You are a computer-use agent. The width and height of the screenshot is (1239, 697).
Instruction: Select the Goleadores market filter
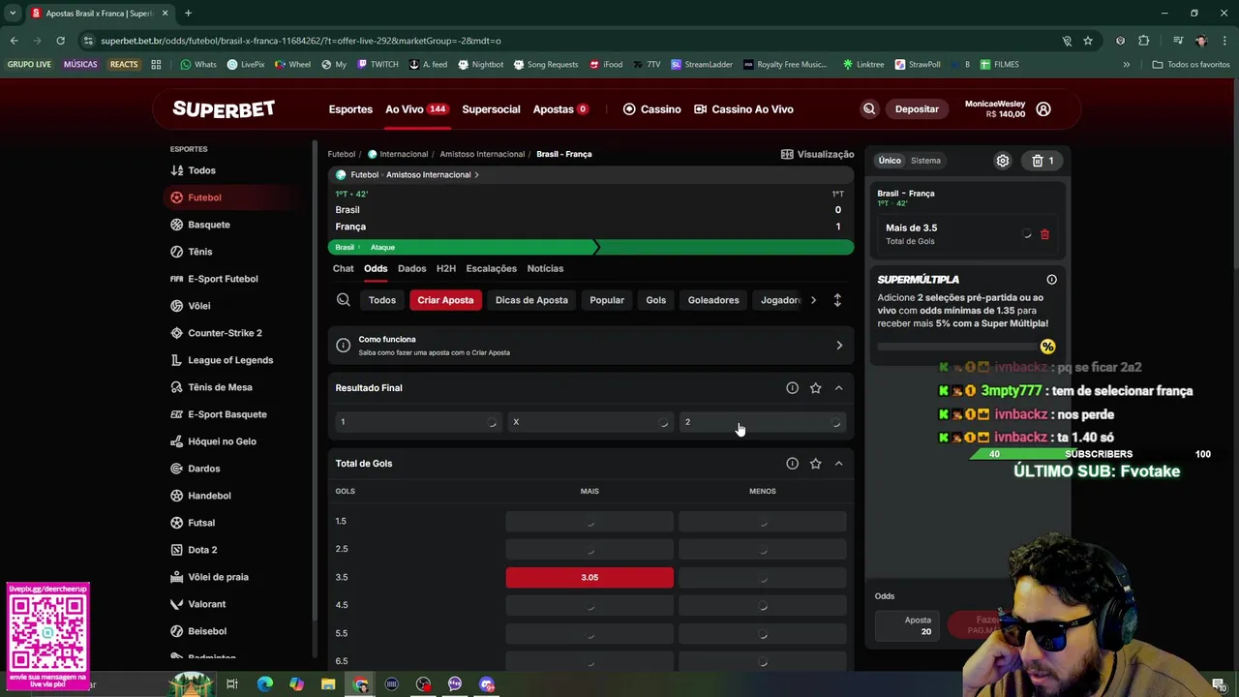[713, 300]
